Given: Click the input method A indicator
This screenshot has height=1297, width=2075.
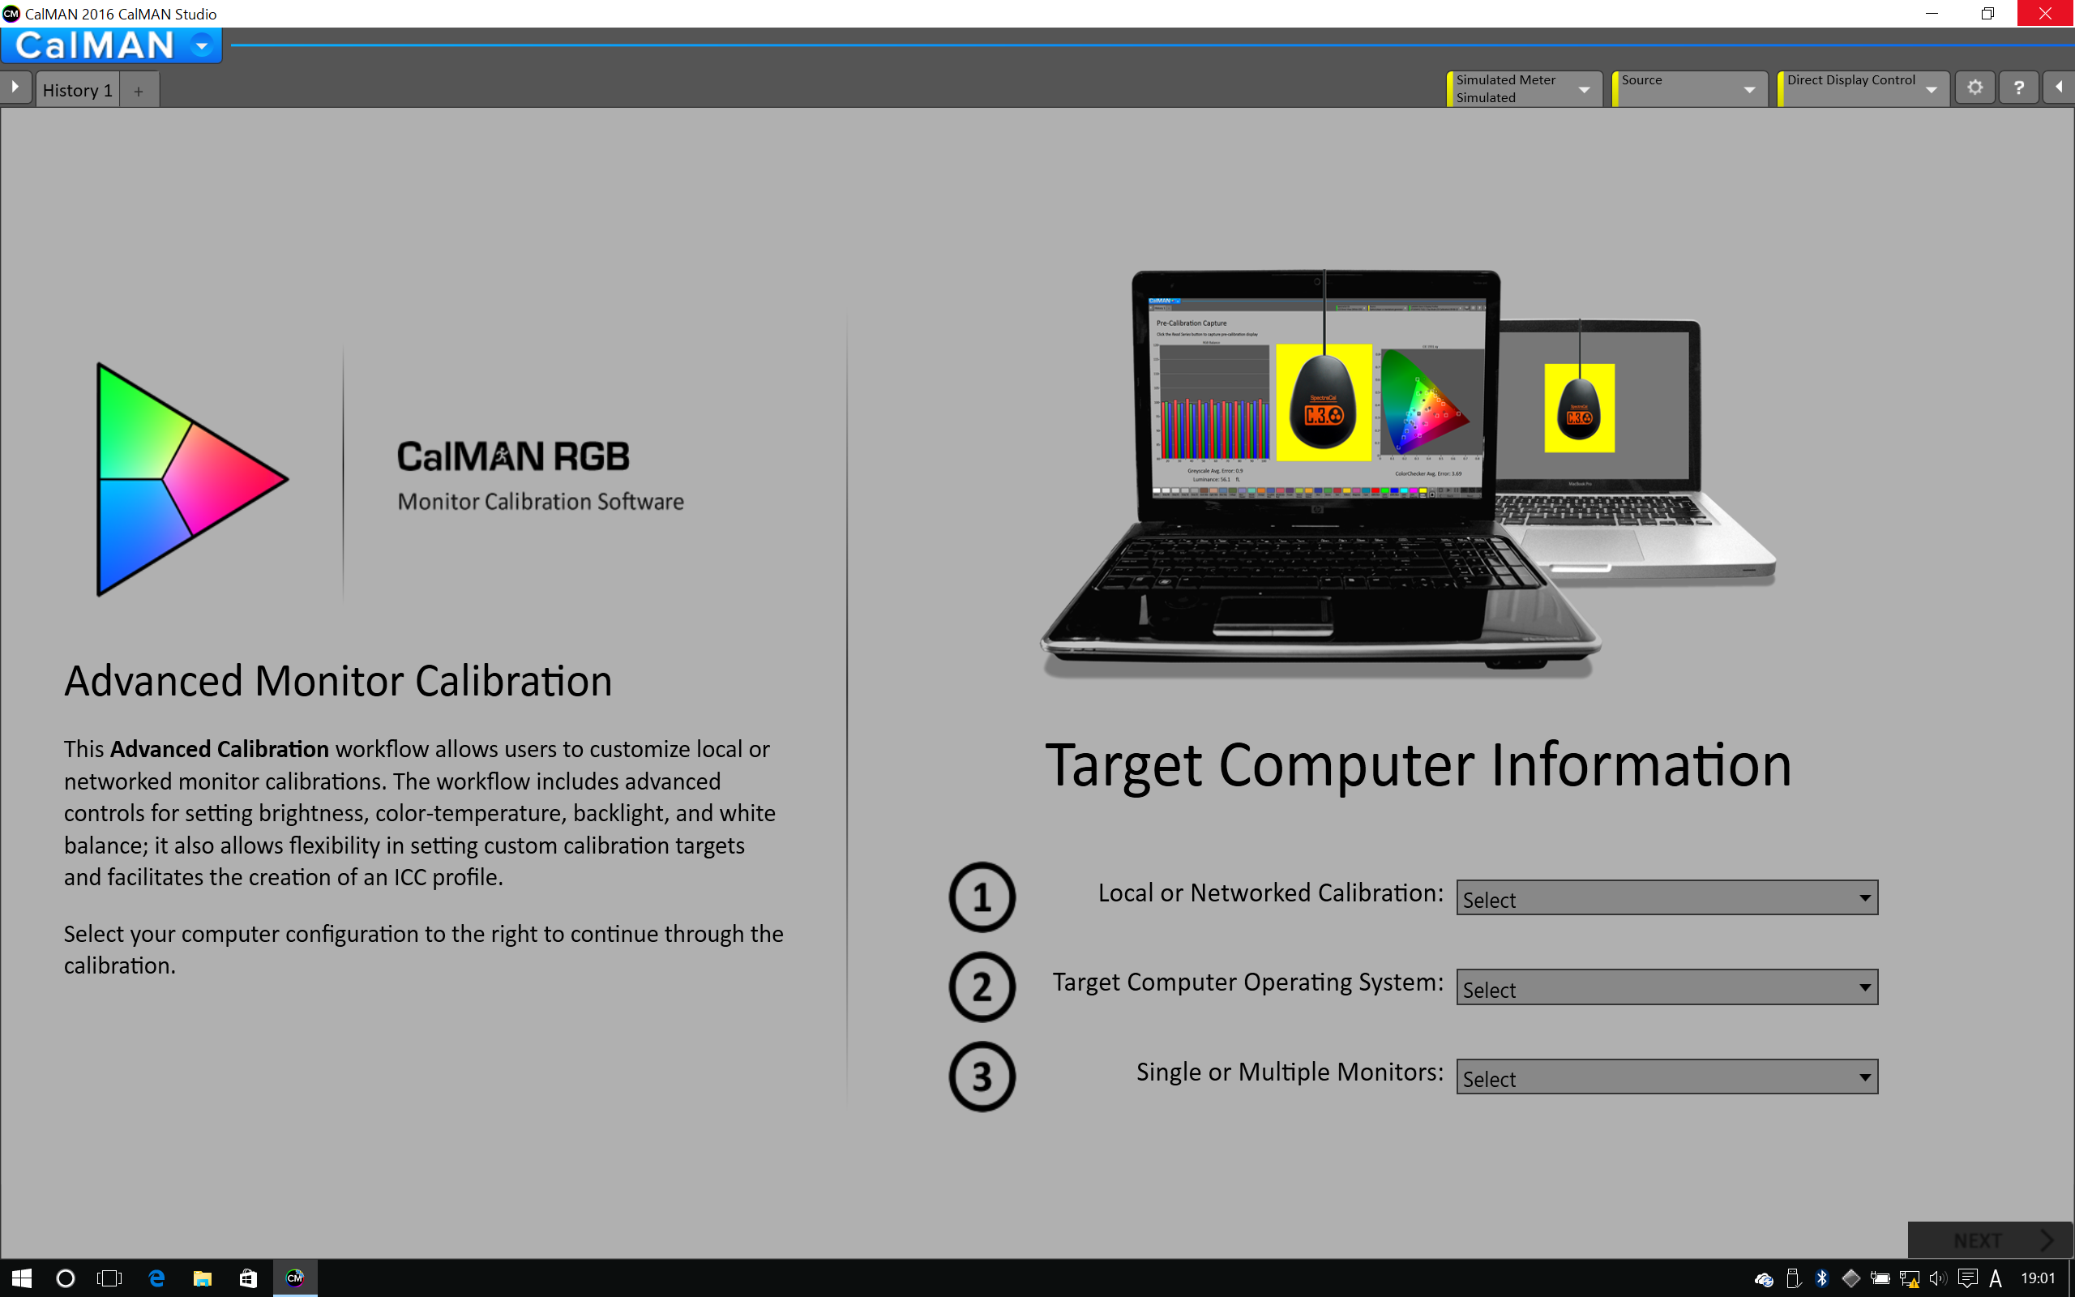Looking at the screenshot, I should click(x=1996, y=1279).
